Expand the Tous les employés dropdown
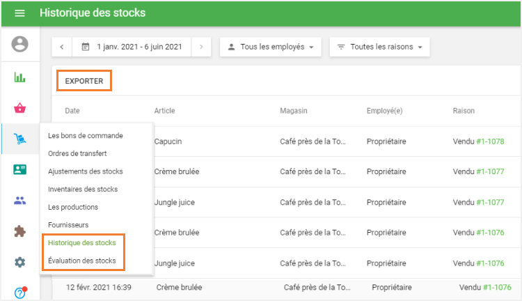 tap(271, 47)
